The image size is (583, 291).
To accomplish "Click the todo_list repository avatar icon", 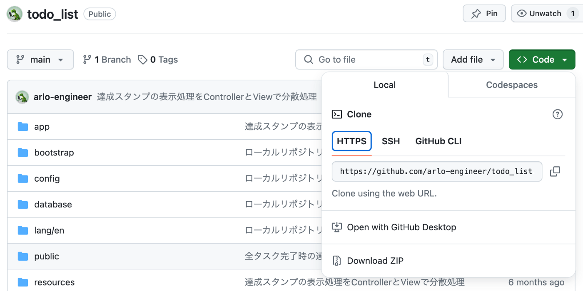I will (15, 14).
